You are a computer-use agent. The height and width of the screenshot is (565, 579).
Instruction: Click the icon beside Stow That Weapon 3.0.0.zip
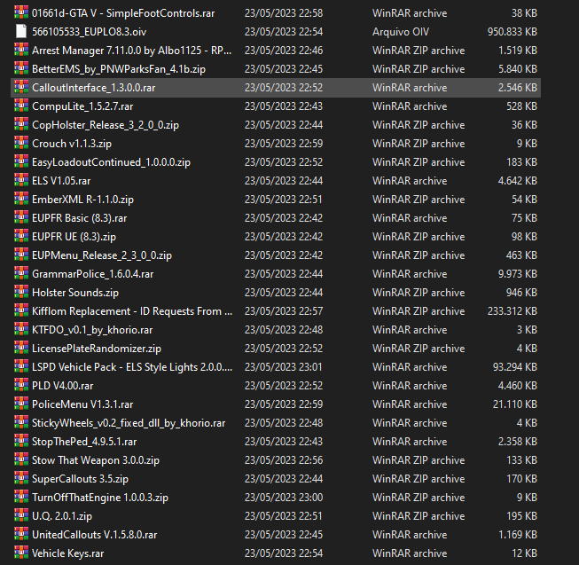point(21,459)
